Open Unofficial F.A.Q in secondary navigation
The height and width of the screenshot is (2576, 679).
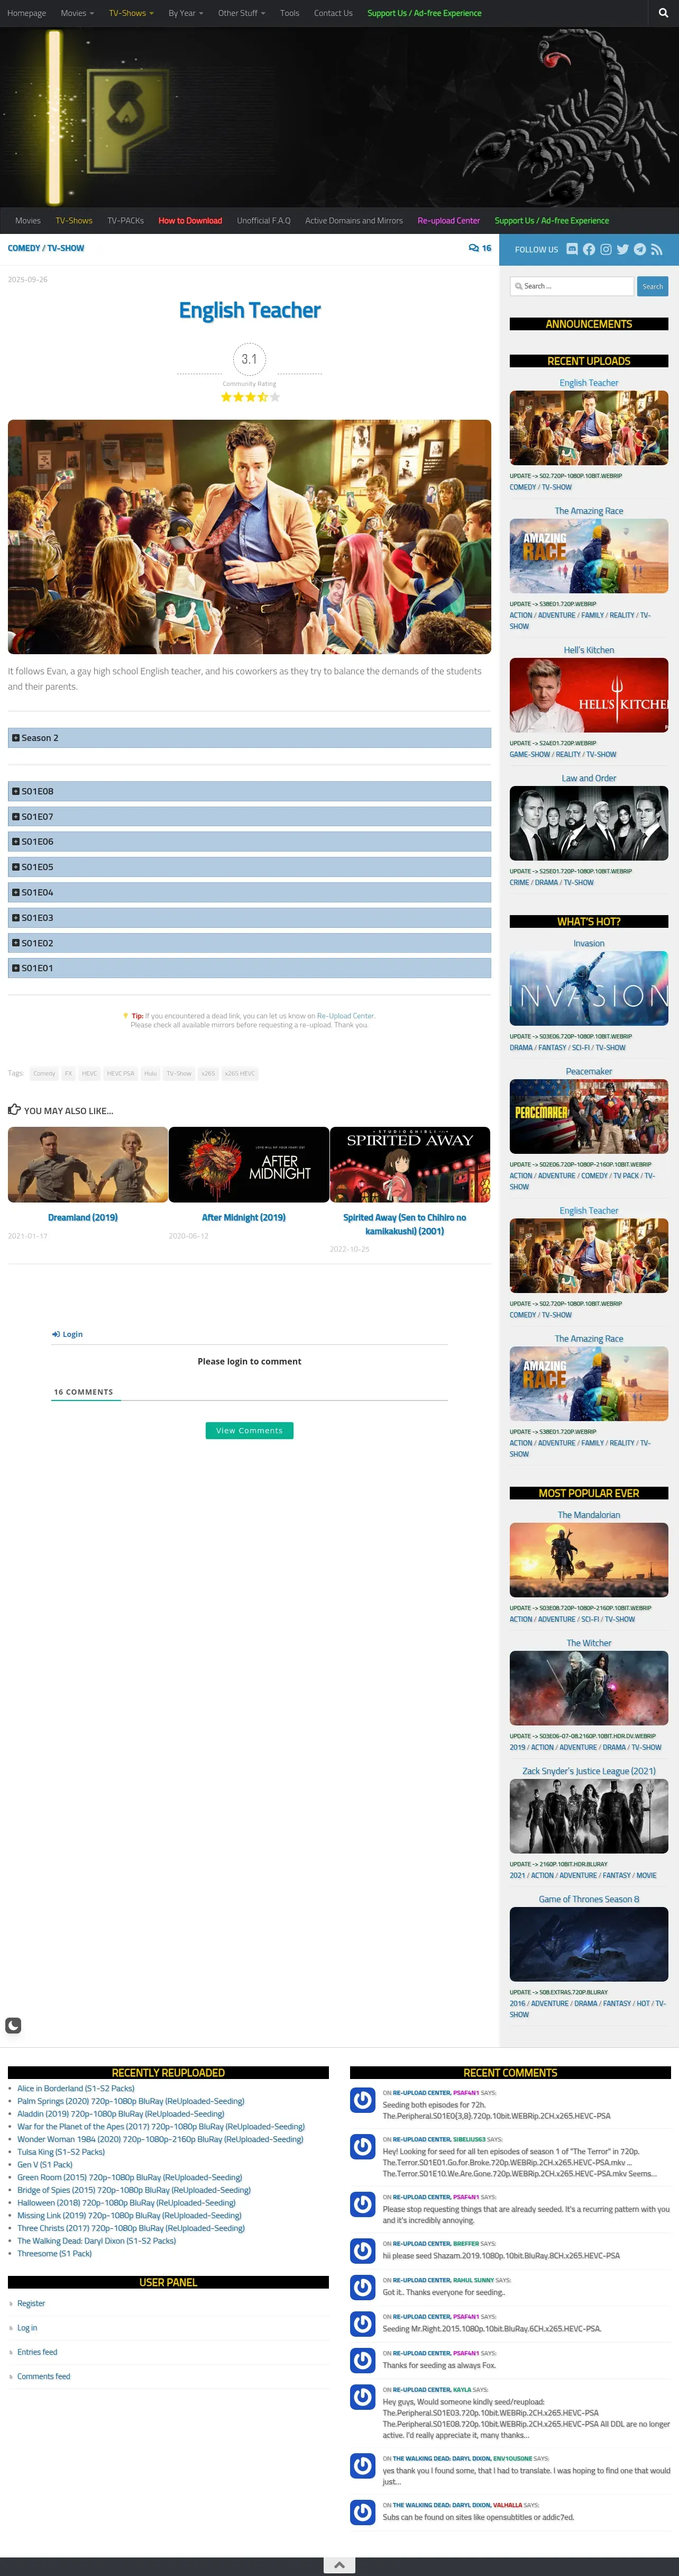pyautogui.click(x=263, y=221)
